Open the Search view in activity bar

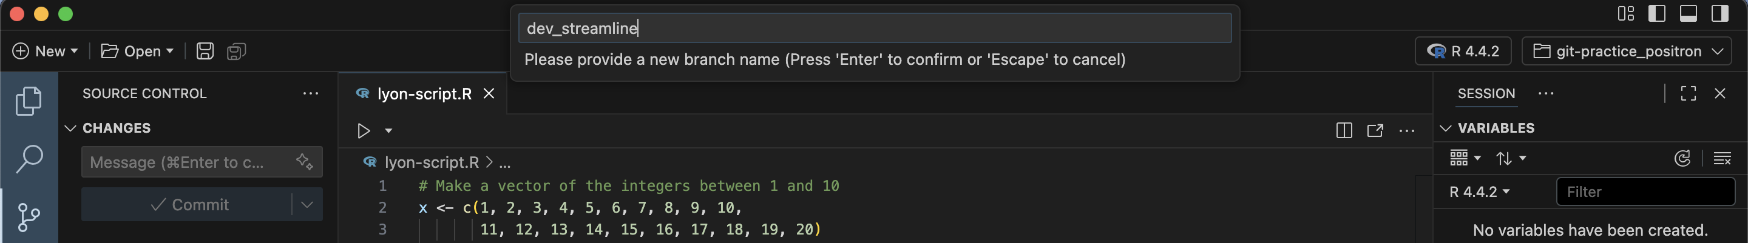[29, 159]
